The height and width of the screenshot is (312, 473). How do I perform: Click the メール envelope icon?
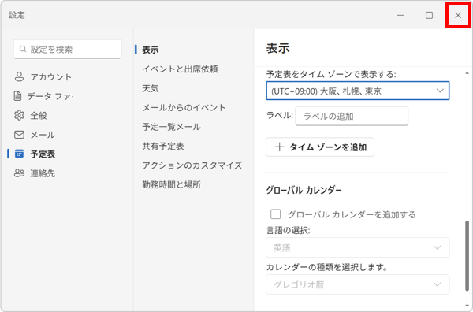(19, 135)
